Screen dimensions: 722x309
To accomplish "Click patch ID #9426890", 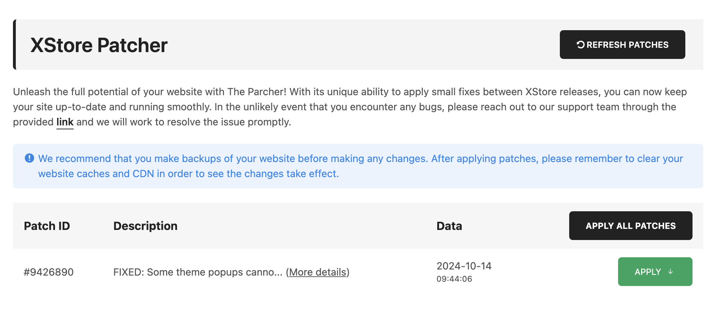I will pos(49,272).
